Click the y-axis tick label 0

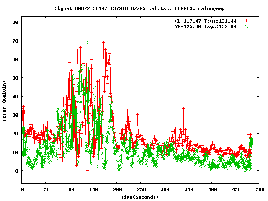pos(17,171)
